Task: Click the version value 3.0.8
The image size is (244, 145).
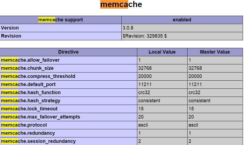Action: [128, 28]
